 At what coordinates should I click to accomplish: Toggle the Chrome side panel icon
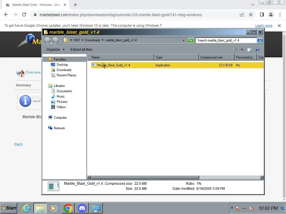[262, 14]
